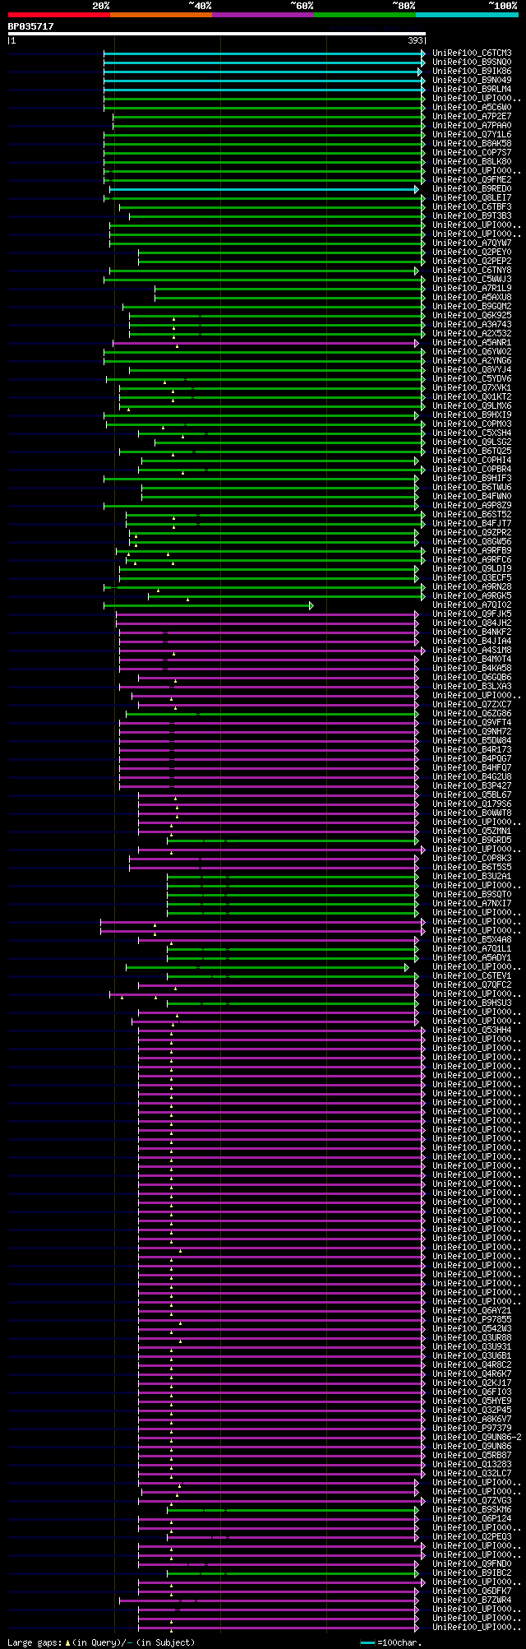Viewport: 526px width, 1649px height.
Task: Select label UniRef100_B9RED0
Action: [472, 188]
